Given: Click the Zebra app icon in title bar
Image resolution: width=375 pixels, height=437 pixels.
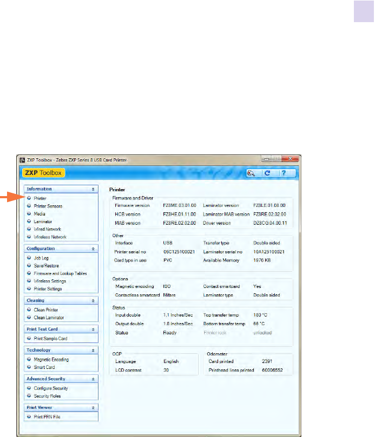Looking at the screenshot, I should pyautogui.click(x=22, y=160).
